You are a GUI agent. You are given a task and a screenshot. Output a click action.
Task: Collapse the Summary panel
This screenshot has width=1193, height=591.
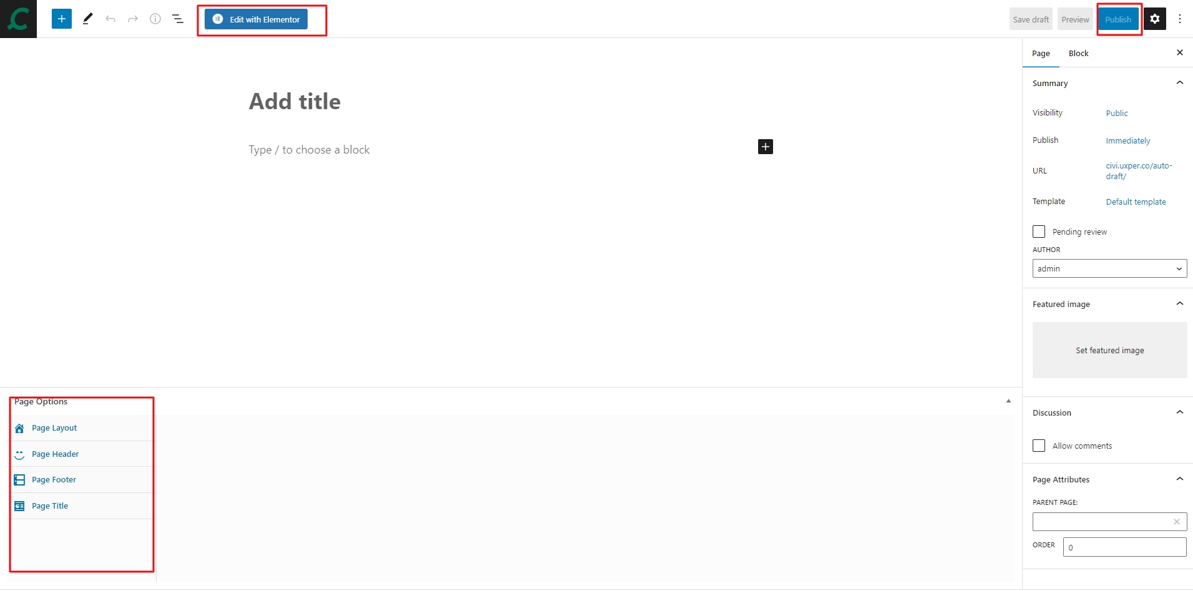tap(1179, 83)
